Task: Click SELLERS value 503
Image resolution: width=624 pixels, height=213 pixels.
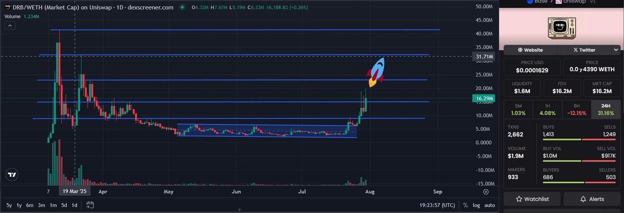Action: click(611, 178)
